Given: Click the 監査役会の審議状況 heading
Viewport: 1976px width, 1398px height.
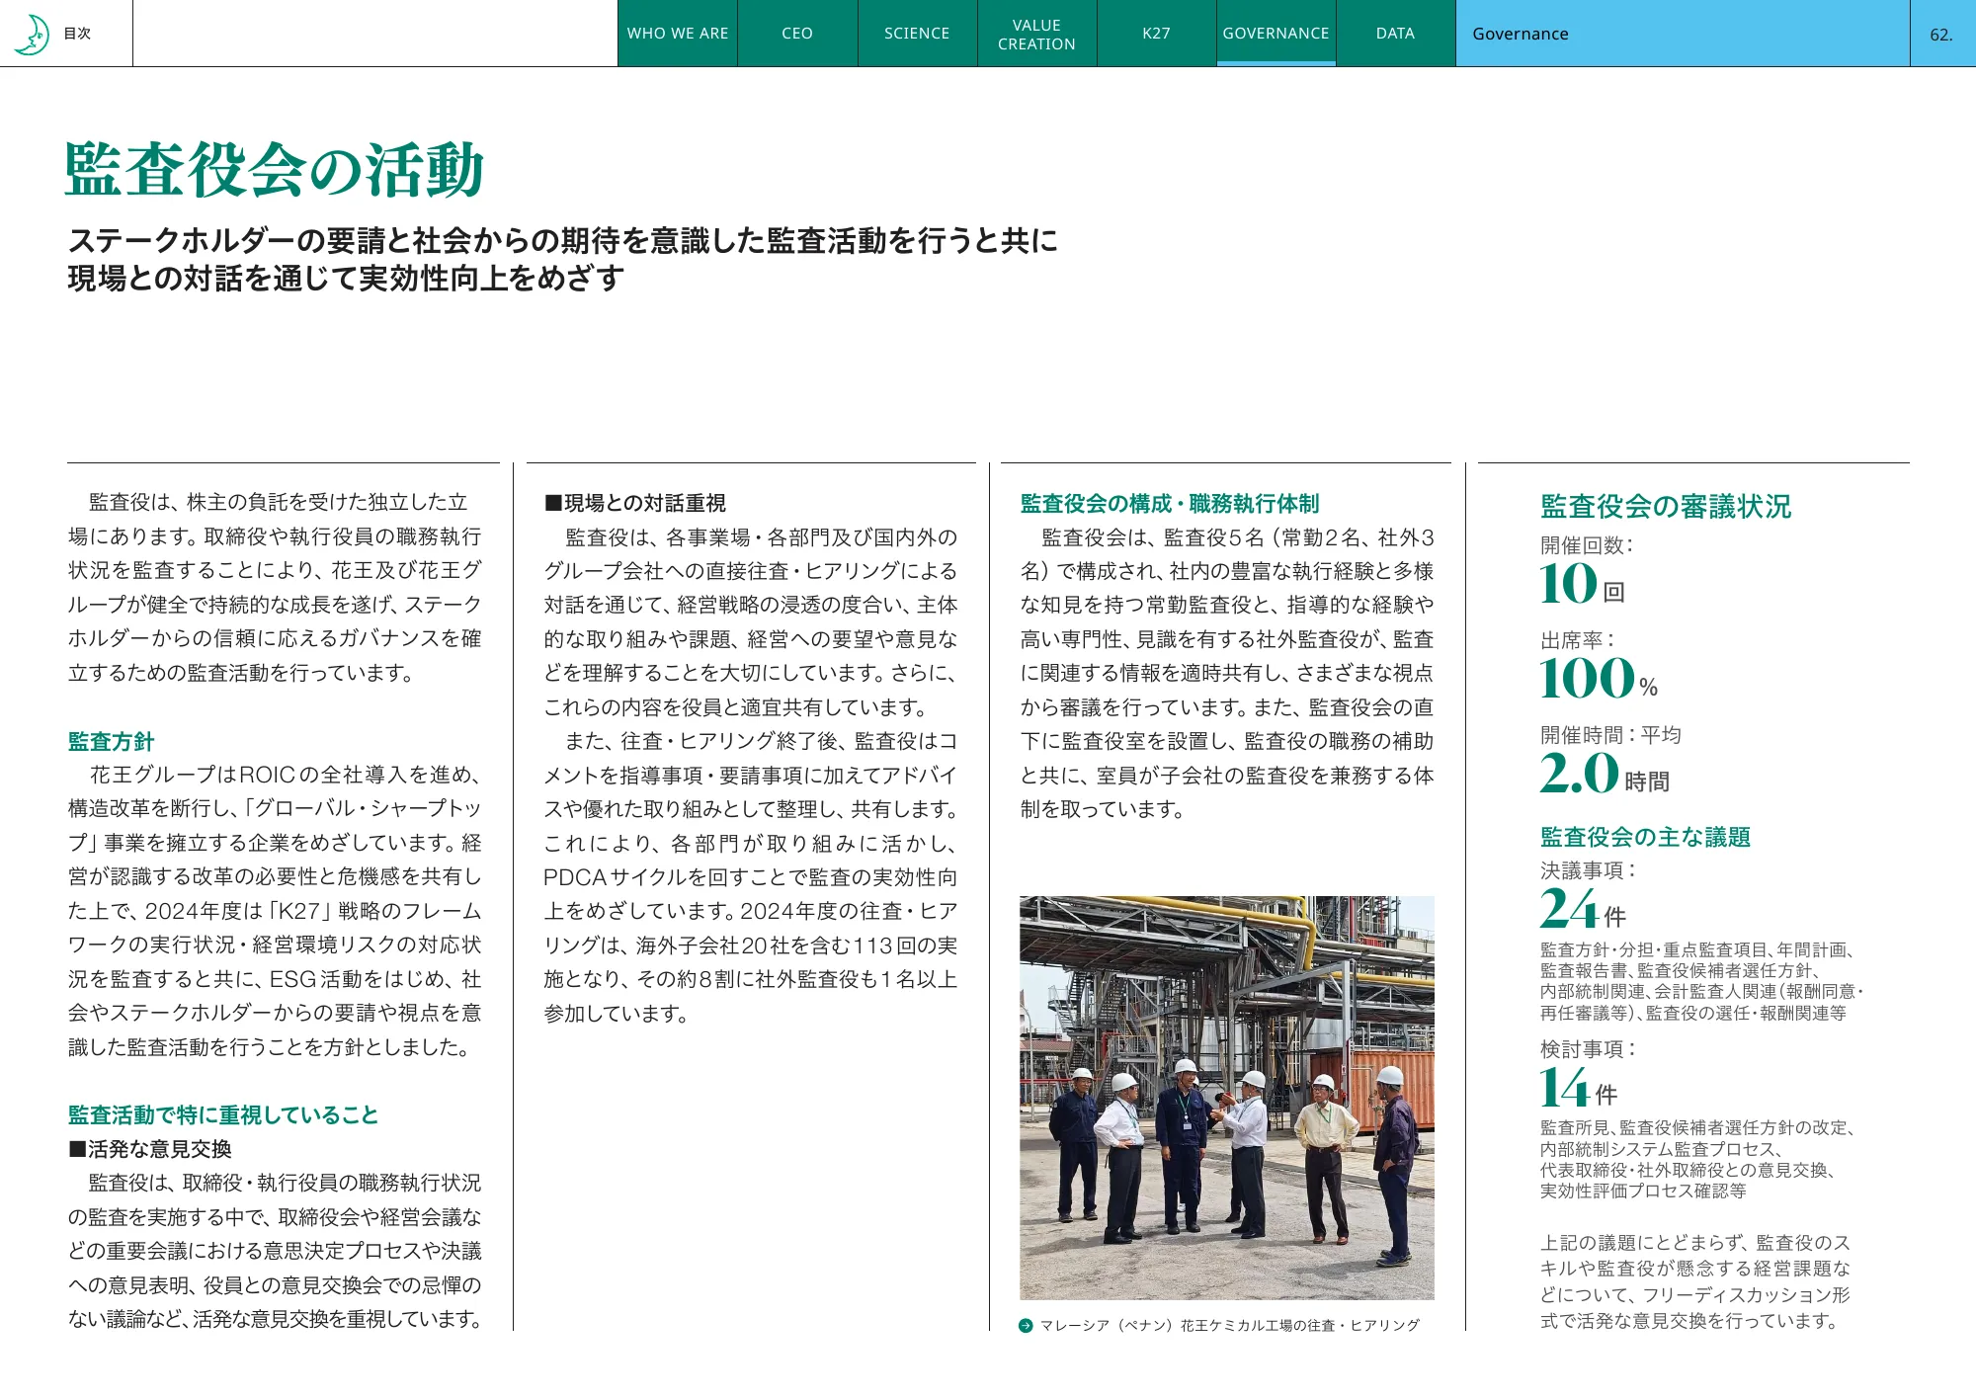Looking at the screenshot, I should (x=1667, y=506).
